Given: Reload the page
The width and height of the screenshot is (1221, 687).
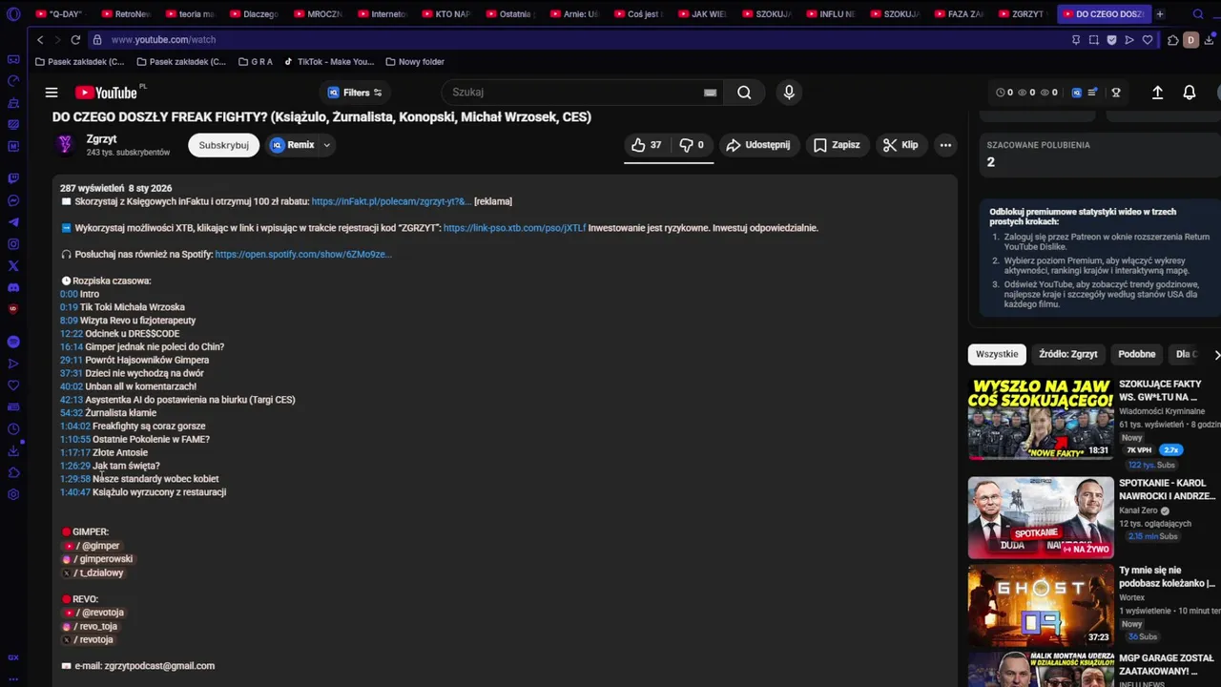Looking at the screenshot, I should [75, 40].
